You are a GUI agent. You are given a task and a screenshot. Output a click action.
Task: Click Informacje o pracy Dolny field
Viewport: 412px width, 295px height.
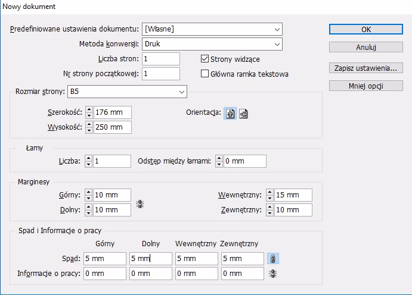(151, 274)
